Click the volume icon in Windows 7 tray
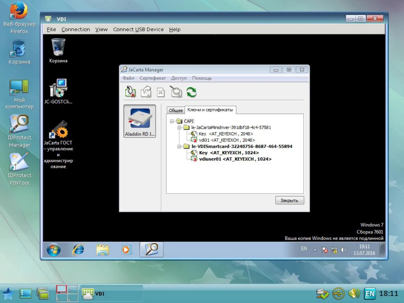The width and height of the screenshot is (404, 303). 344,250
